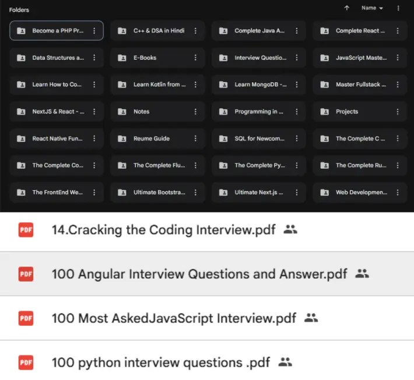The height and width of the screenshot is (380, 414).
Task: Expand the options menu of Interview Questio... folder
Action: click(297, 58)
